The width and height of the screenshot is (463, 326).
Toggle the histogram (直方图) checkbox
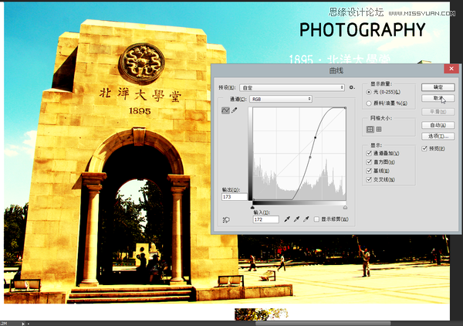[369, 162]
